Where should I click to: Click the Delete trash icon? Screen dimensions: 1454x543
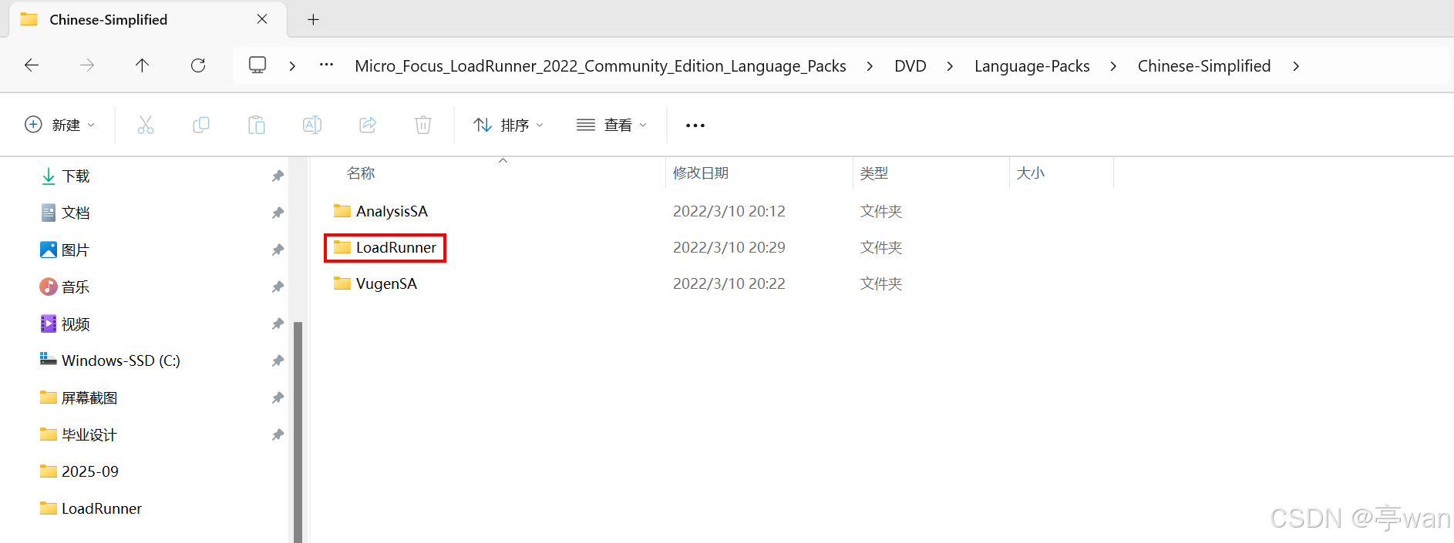pyautogui.click(x=423, y=125)
